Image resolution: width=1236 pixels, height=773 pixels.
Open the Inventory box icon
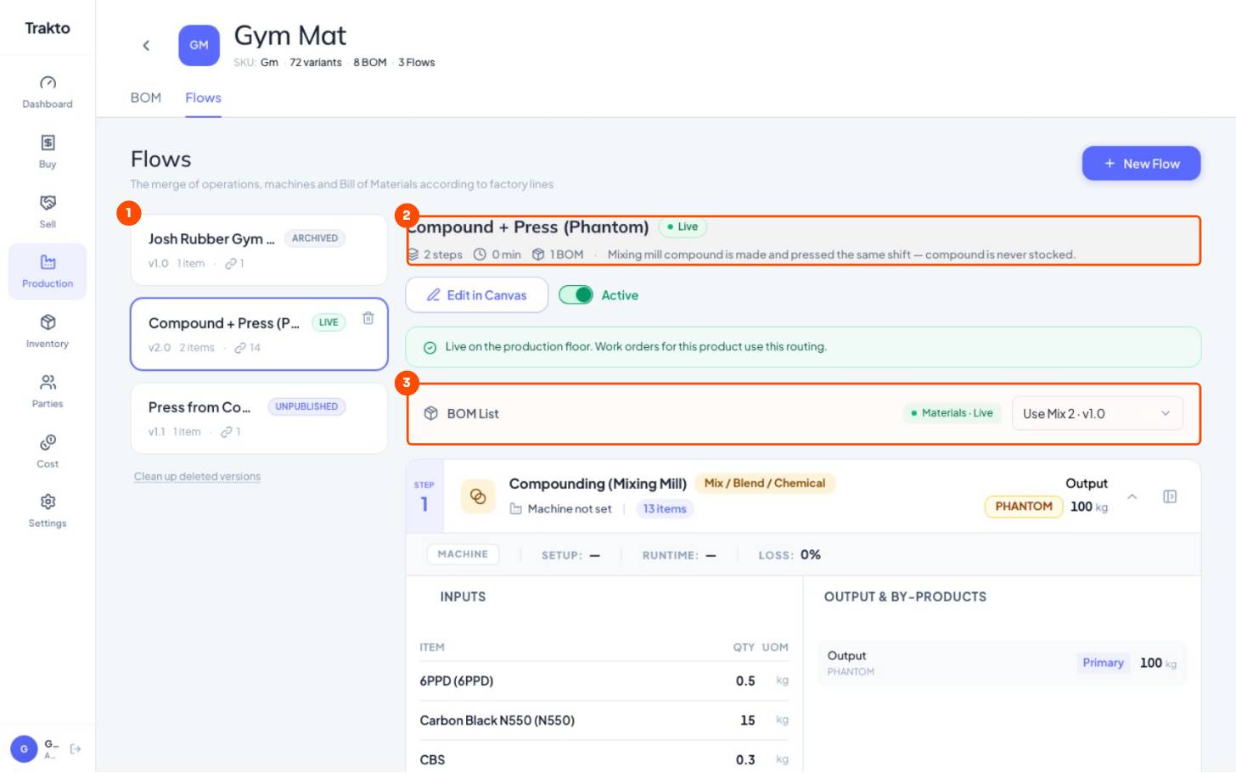tap(48, 322)
